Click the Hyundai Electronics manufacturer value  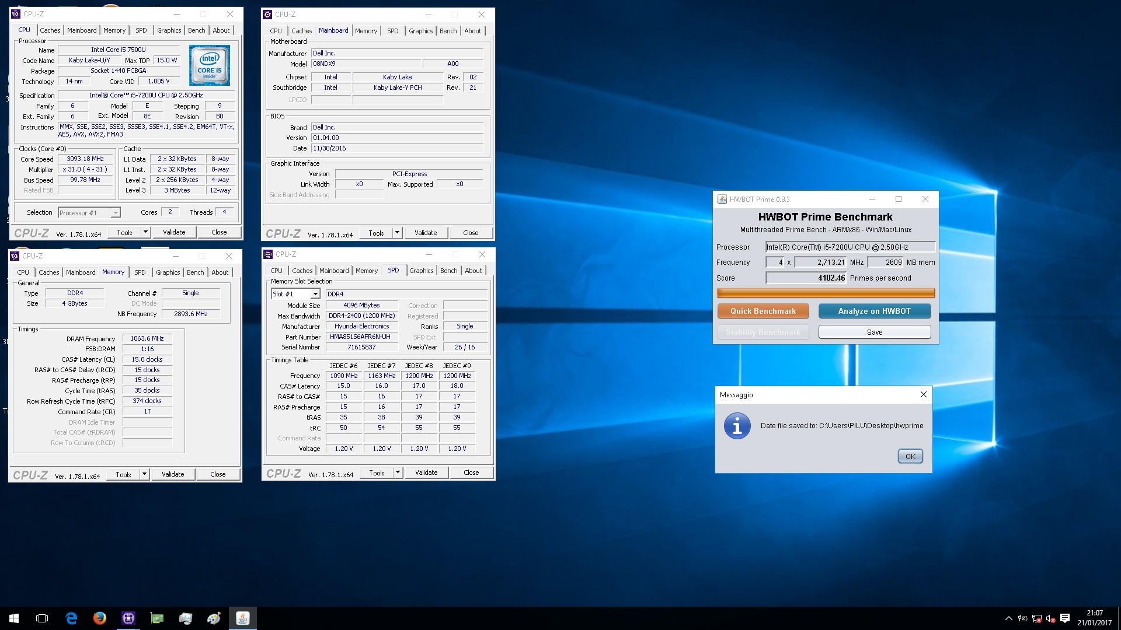[362, 326]
